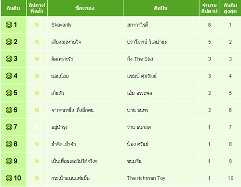
Task: Open artist ปาน ธนพร
Action: click(x=137, y=110)
